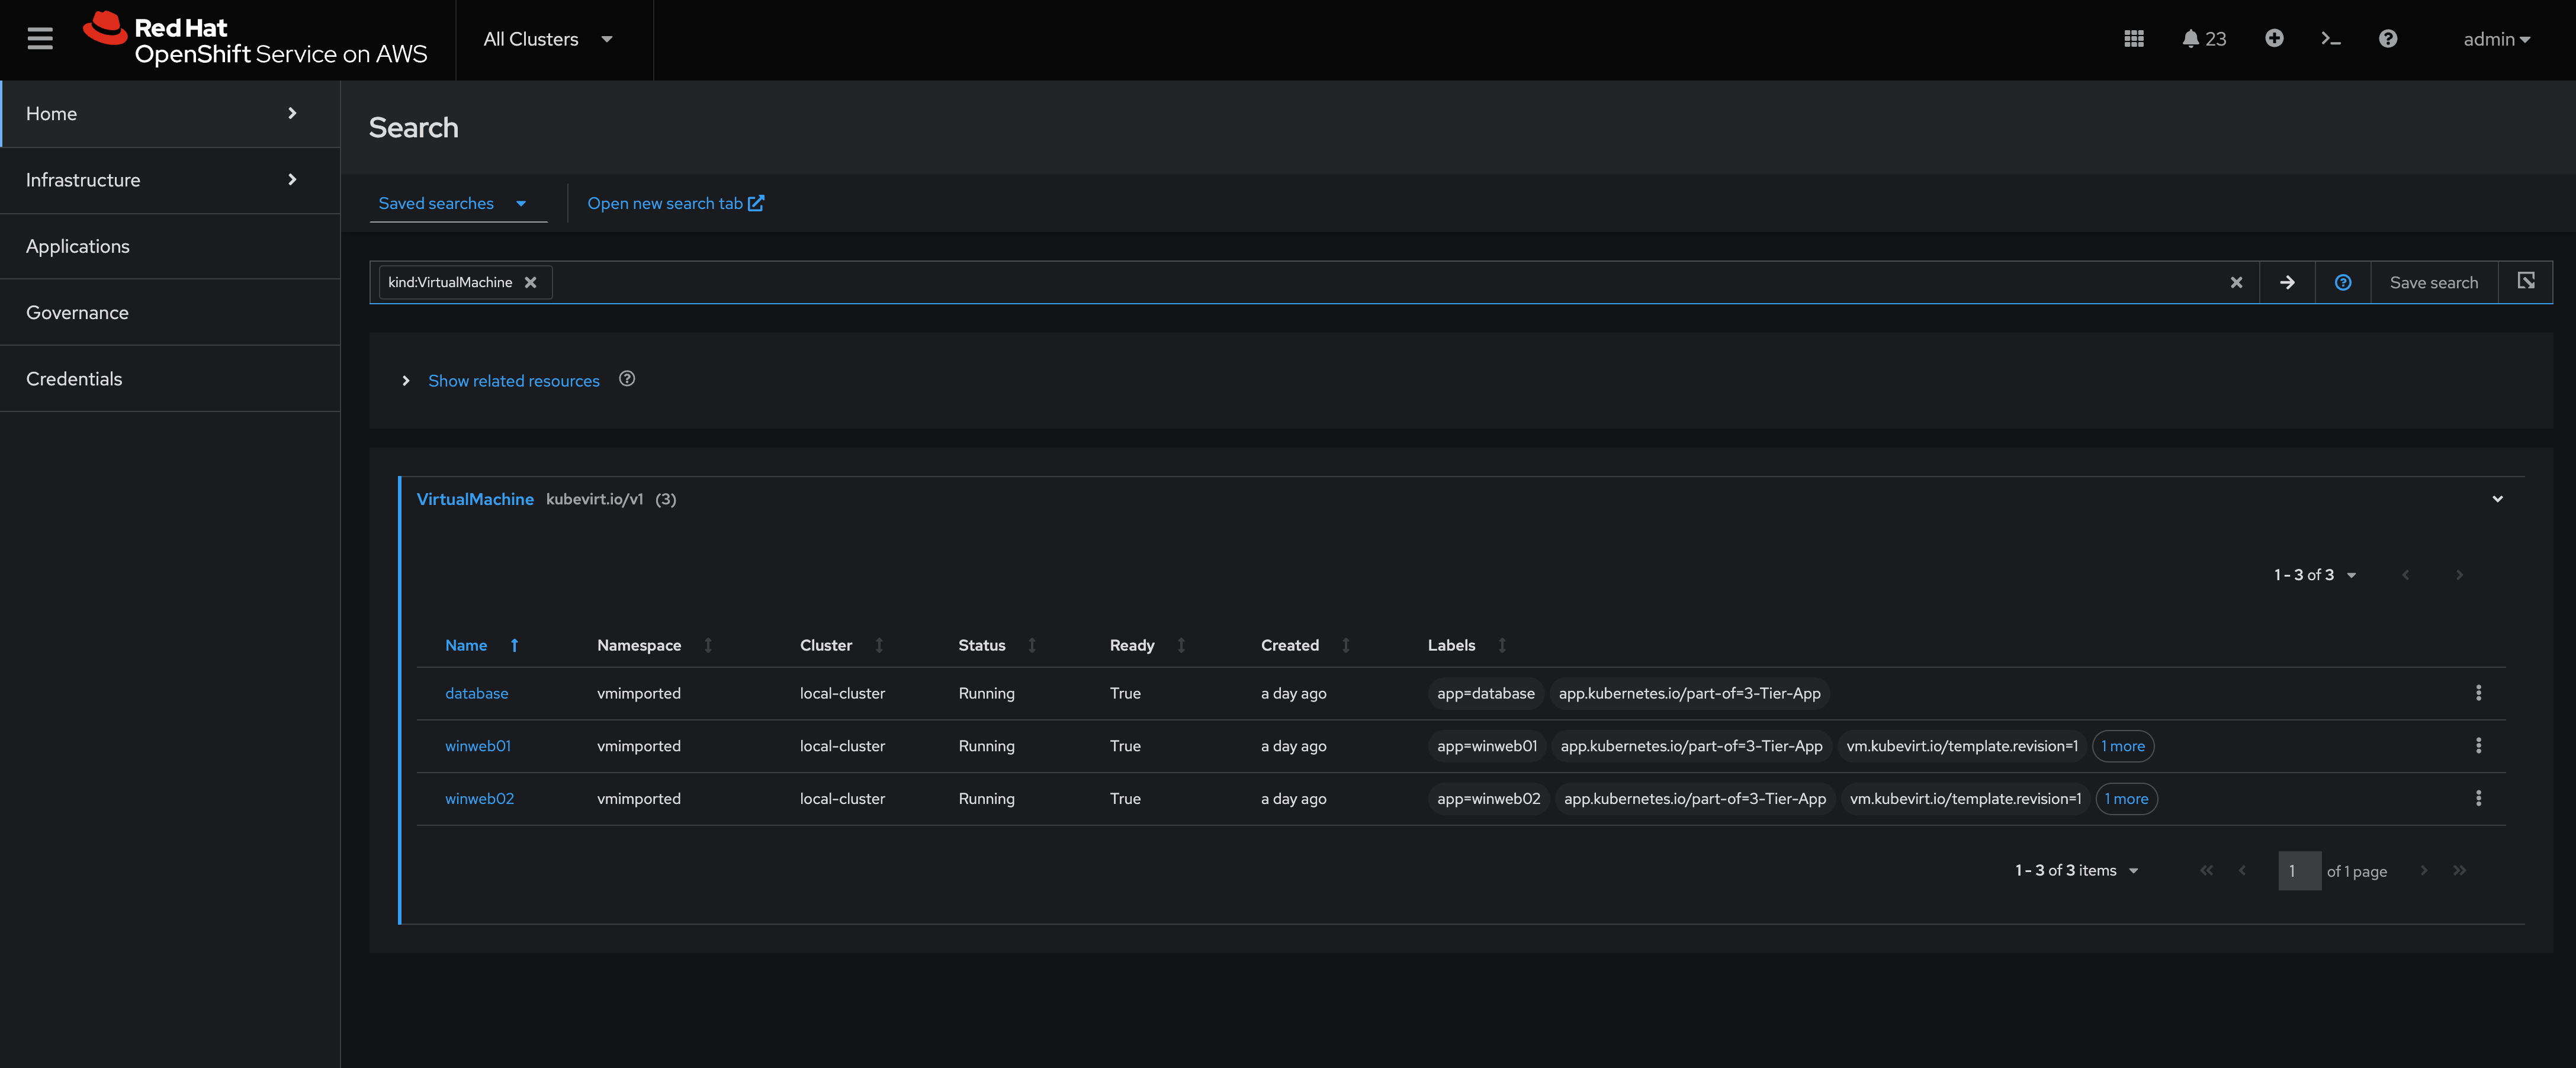Sort table by Status column
Viewport: 2576px width, 1068px height.
point(997,645)
